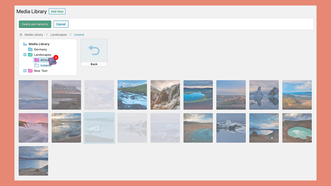Click the home icon in breadcrumb
Viewport: 331px width, 186px height.
tap(21, 35)
